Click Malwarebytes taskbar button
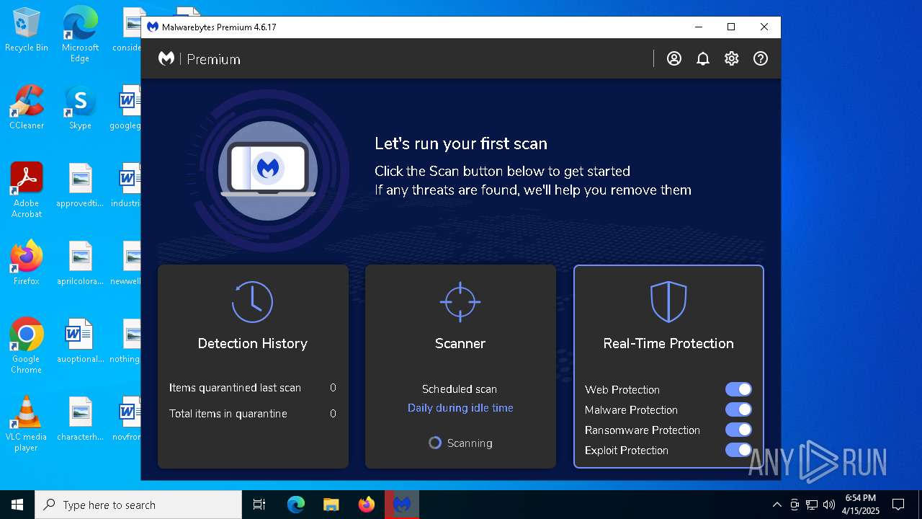The height and width of the screenshot is (519, 922). tap(402, 505)
